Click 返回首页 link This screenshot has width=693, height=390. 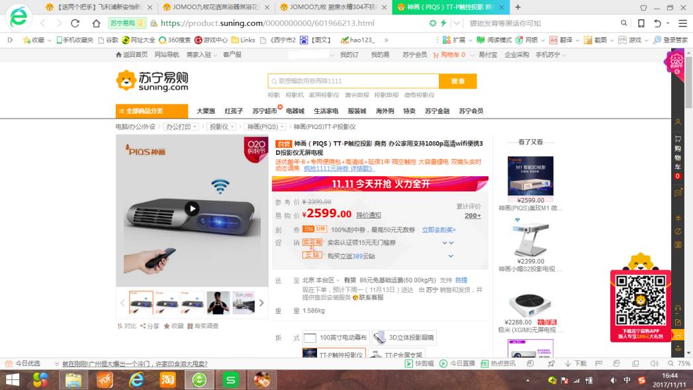point(131,55)
